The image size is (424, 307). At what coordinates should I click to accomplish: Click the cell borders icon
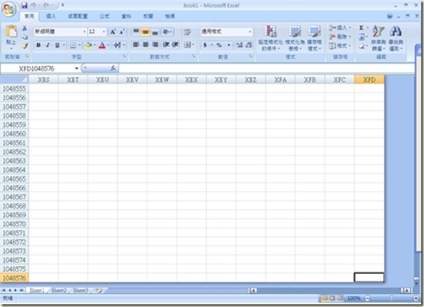click(x=72, y=45)
